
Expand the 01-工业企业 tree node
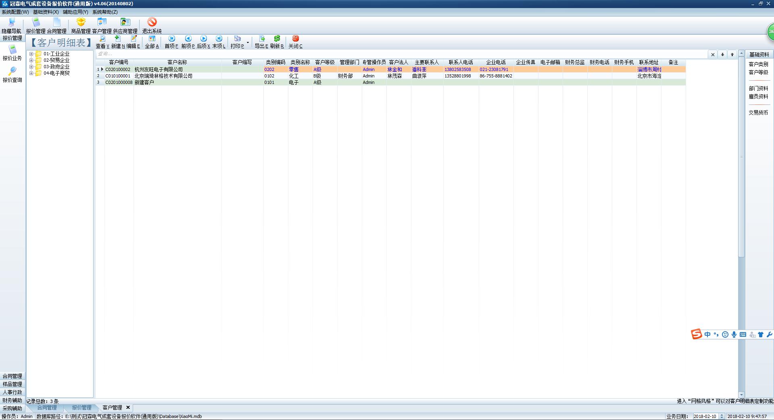[31, 54]
